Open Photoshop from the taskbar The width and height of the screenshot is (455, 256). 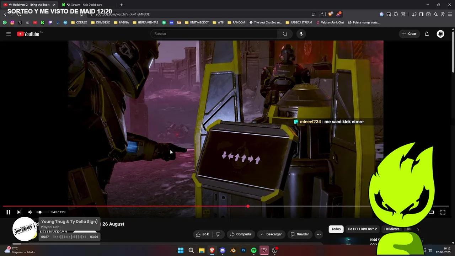pyautogui.click(x=243, y=250)
